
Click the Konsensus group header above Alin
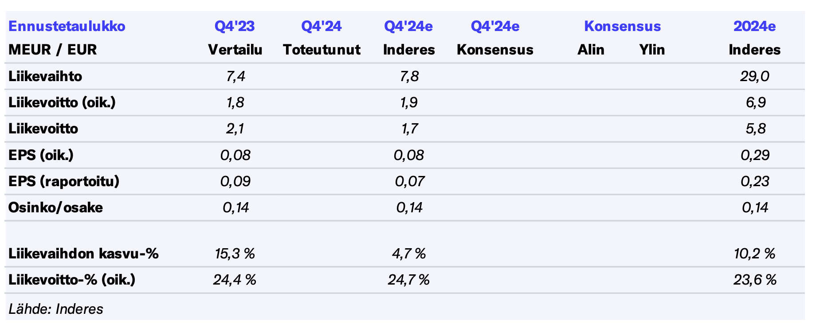(x=622, y=26)
